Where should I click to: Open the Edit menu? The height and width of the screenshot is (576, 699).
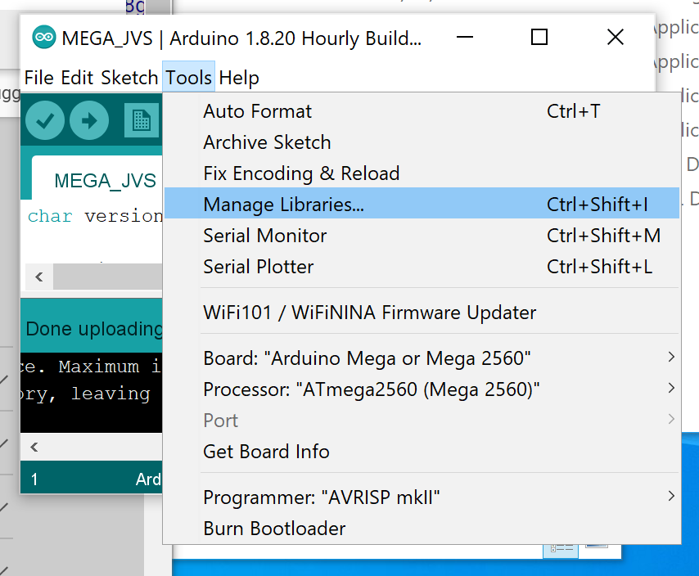[77, 78]
